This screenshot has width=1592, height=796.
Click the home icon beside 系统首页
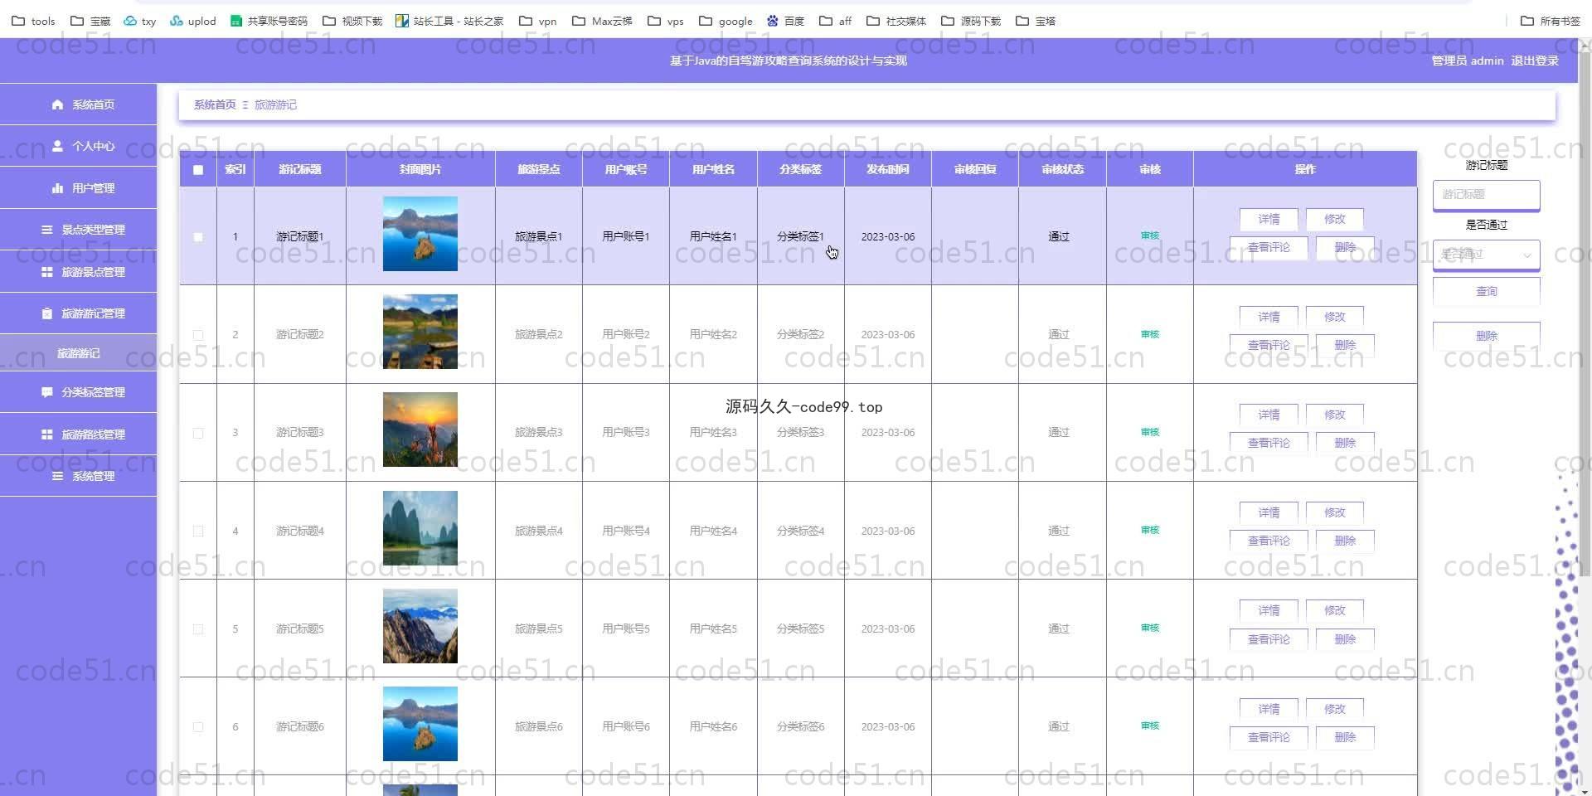57,104
